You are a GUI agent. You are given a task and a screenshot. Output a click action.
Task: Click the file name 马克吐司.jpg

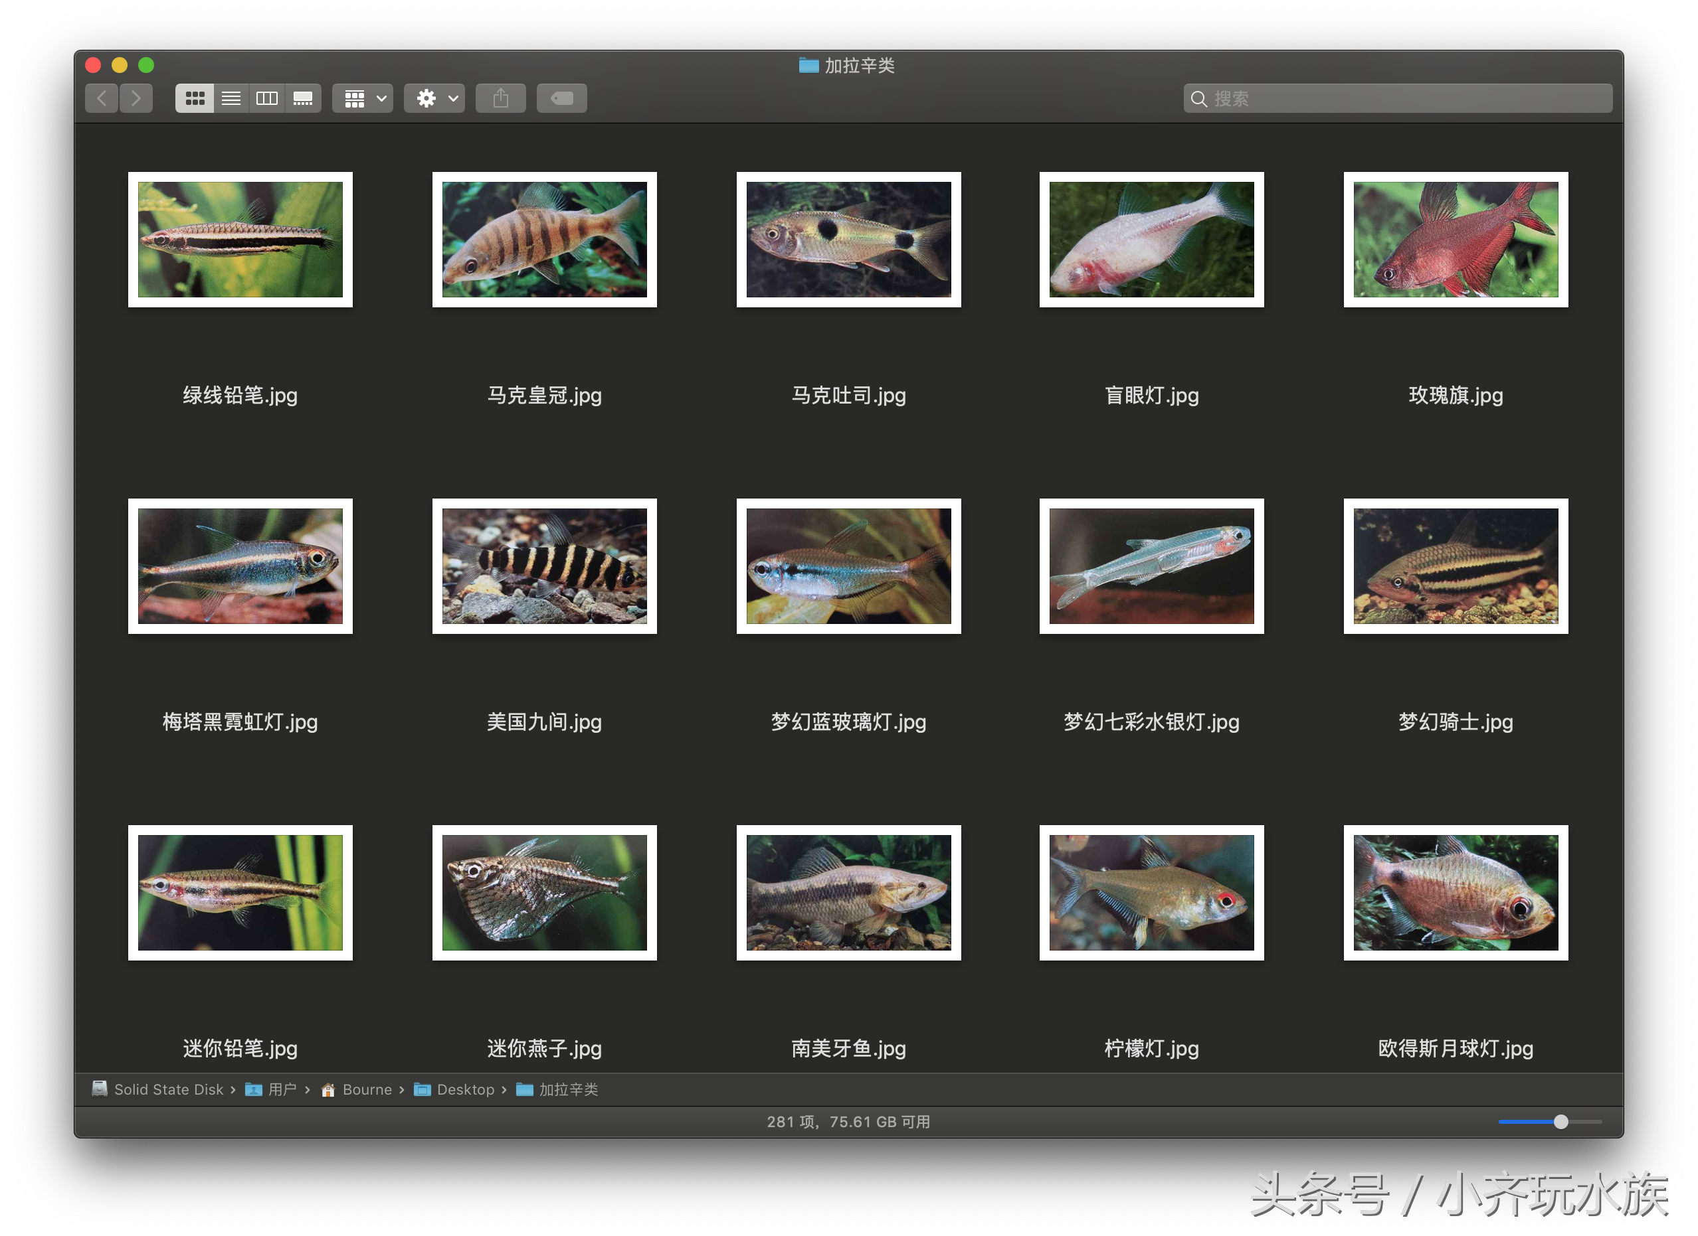point(848,395)
